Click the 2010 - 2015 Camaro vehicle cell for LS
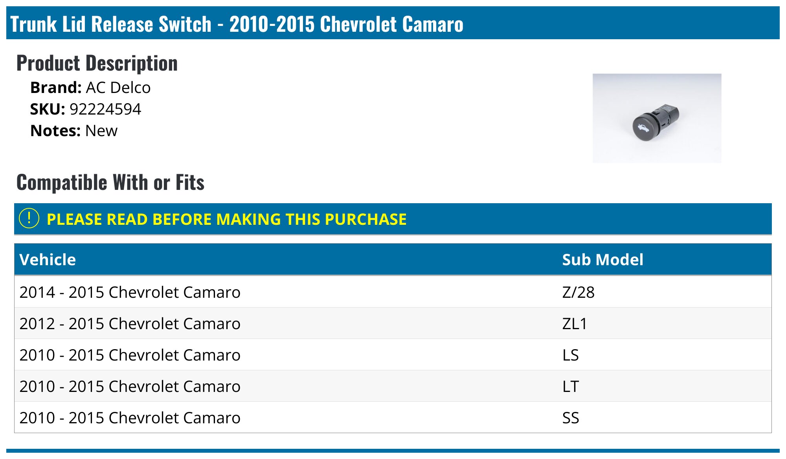 [130, 355]
